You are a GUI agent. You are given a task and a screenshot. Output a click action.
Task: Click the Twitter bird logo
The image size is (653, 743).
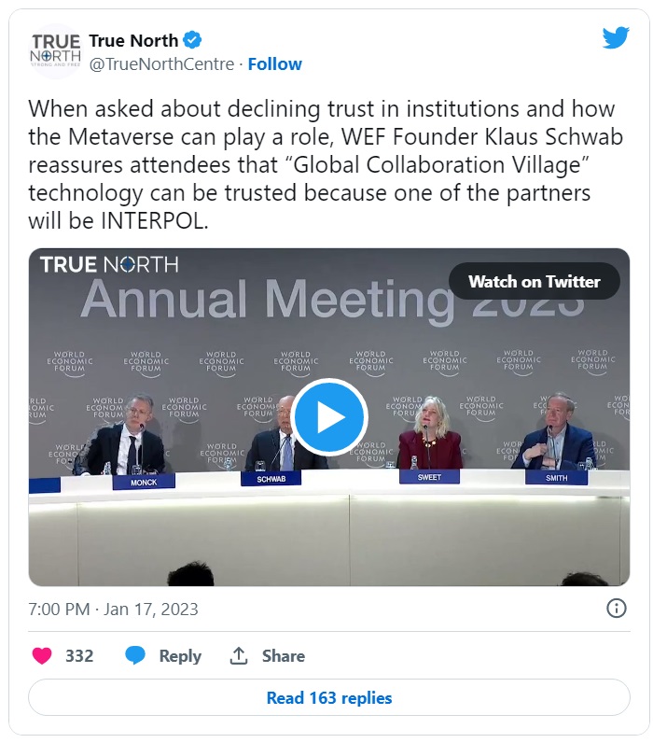(x=616, y=38)
